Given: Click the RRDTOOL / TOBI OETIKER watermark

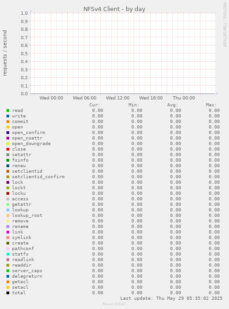Looking at the screenshot, I should [x=225, y=24].
